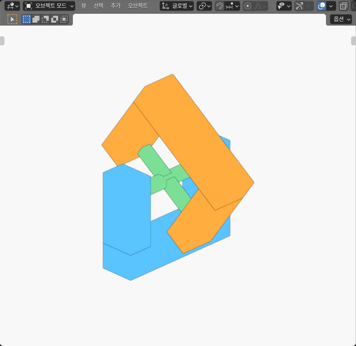Choose the Subtract Selection mode icon
356x346 pixels.
[x=45, y=19]
